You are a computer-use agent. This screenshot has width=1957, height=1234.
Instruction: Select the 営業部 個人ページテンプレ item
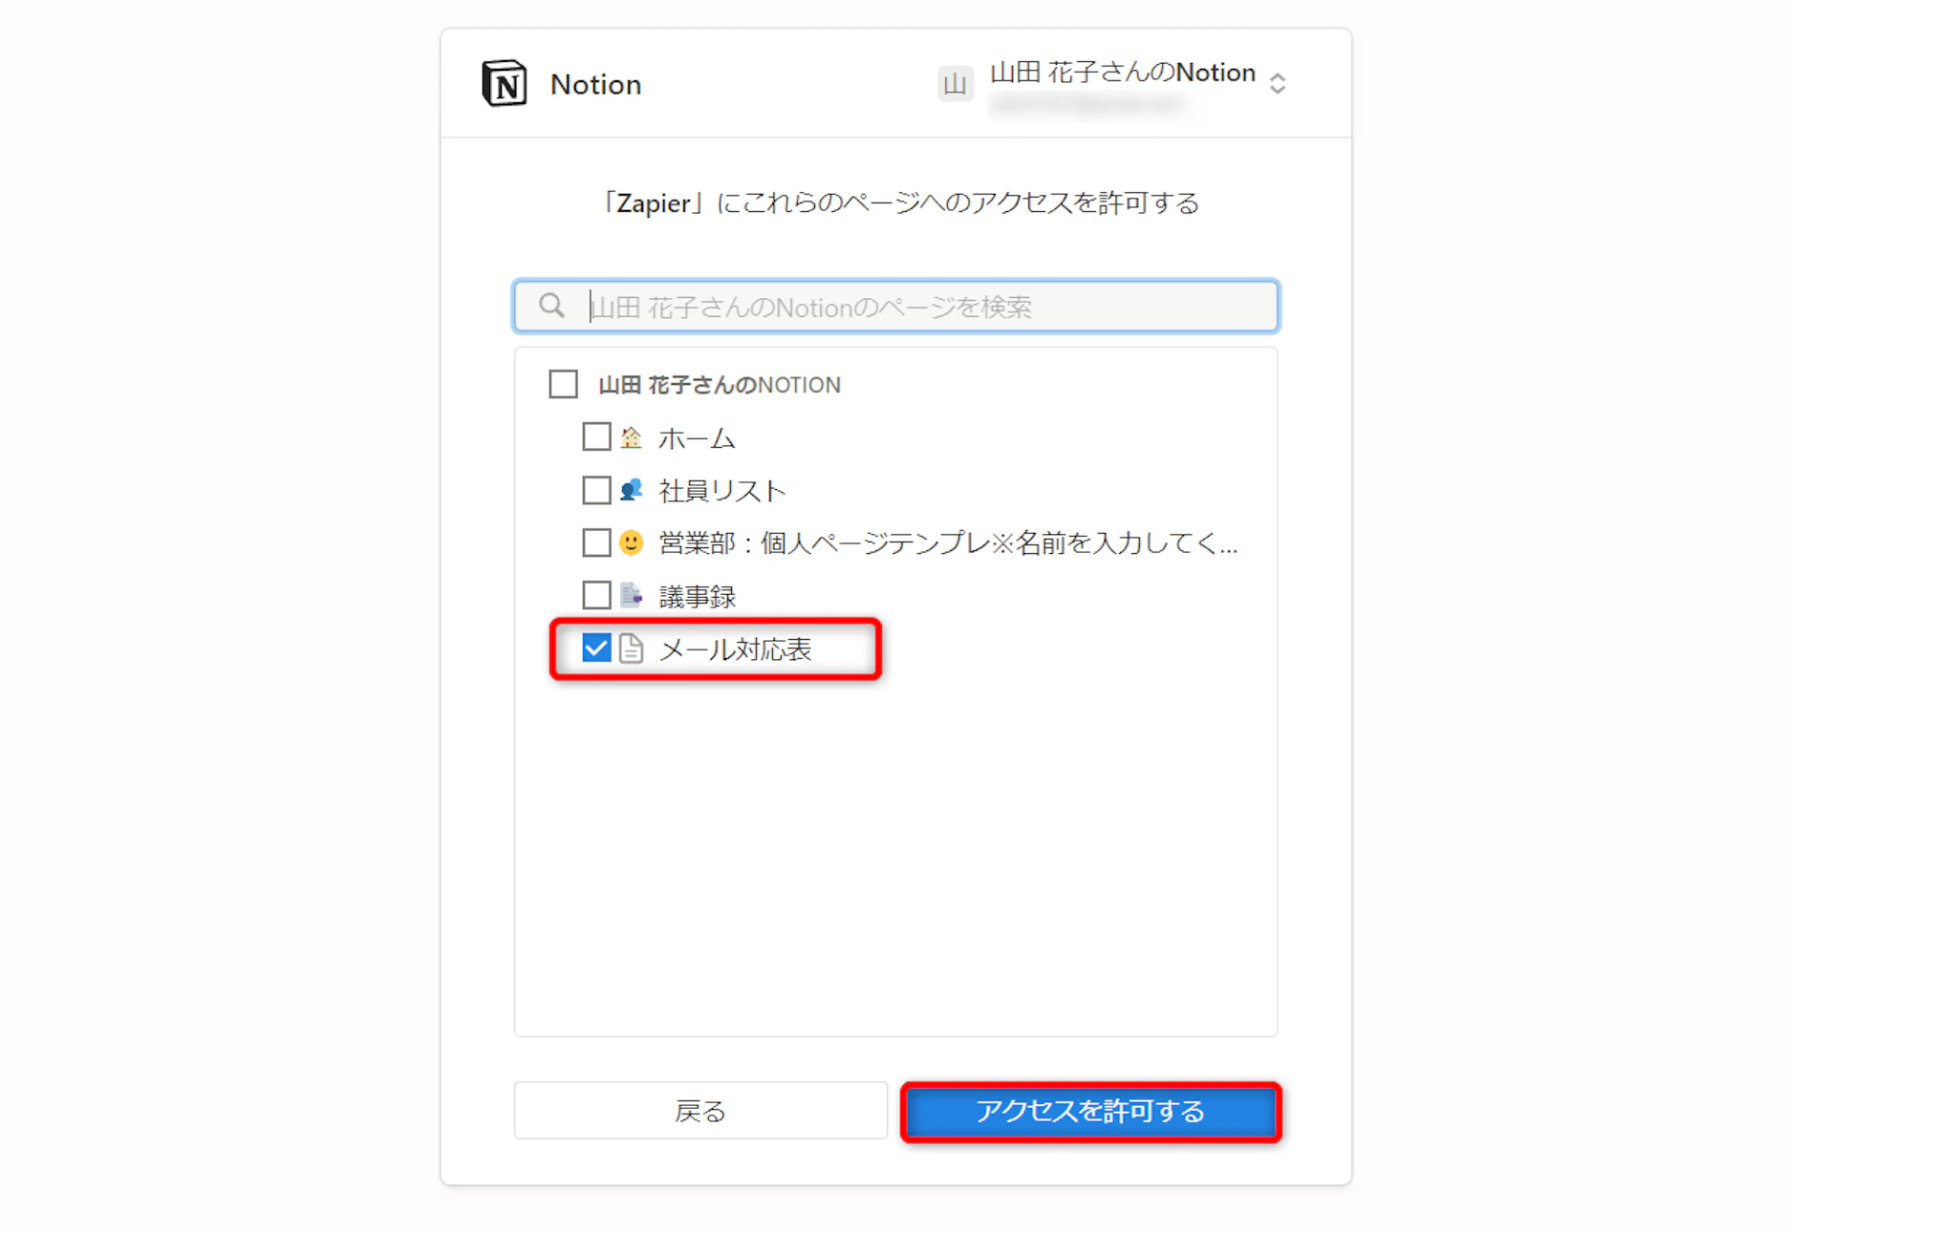(946, 543)
